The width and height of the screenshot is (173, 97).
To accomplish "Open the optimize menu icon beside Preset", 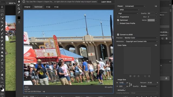I will [156, 6].
